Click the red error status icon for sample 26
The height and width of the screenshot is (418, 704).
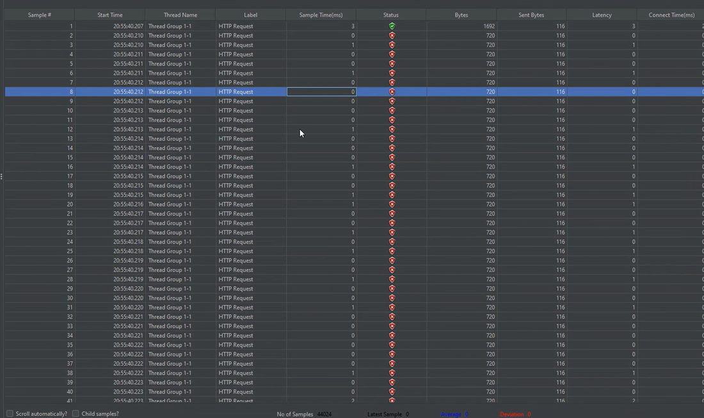[x=392, y=261]
